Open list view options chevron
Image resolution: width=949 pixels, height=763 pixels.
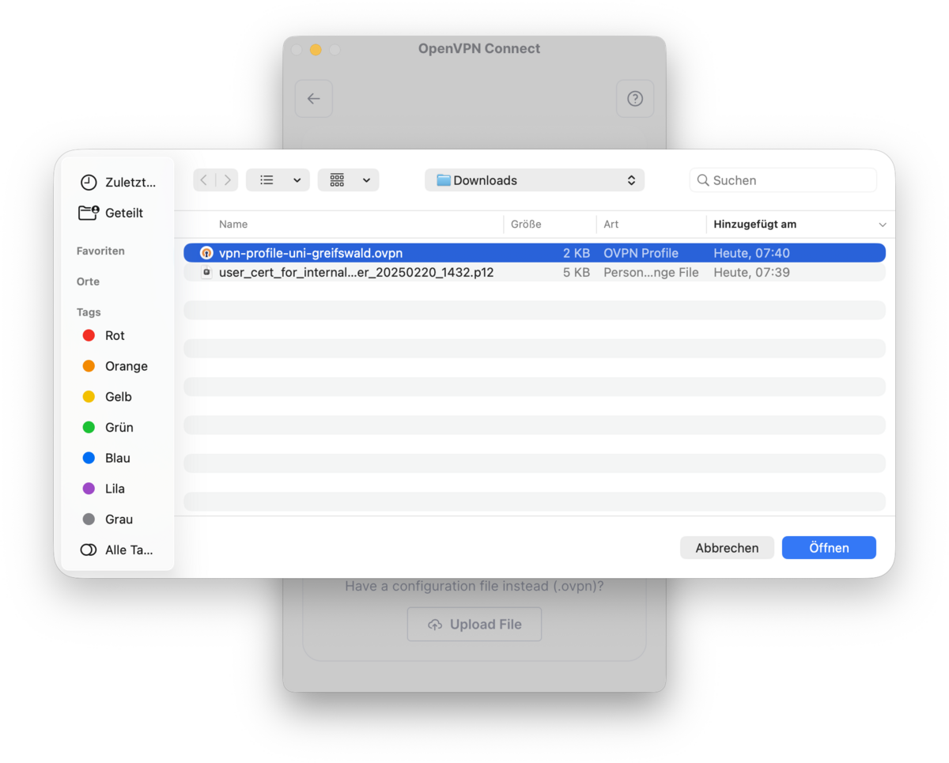click(297, 180)
